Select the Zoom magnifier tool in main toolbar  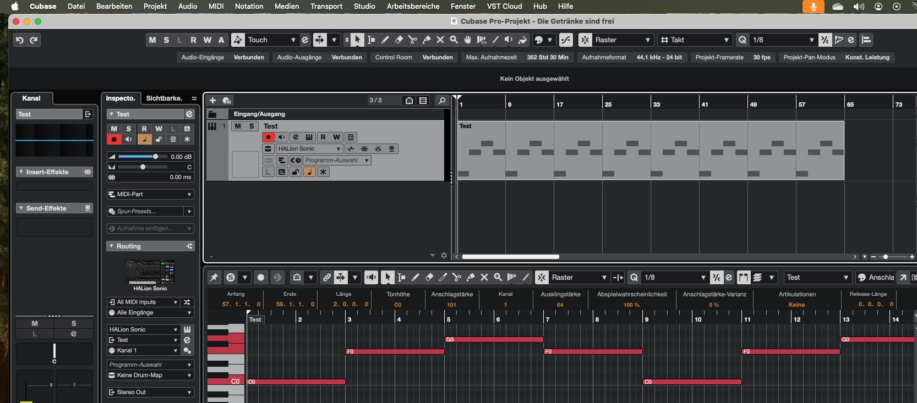[x=454, y=40]
